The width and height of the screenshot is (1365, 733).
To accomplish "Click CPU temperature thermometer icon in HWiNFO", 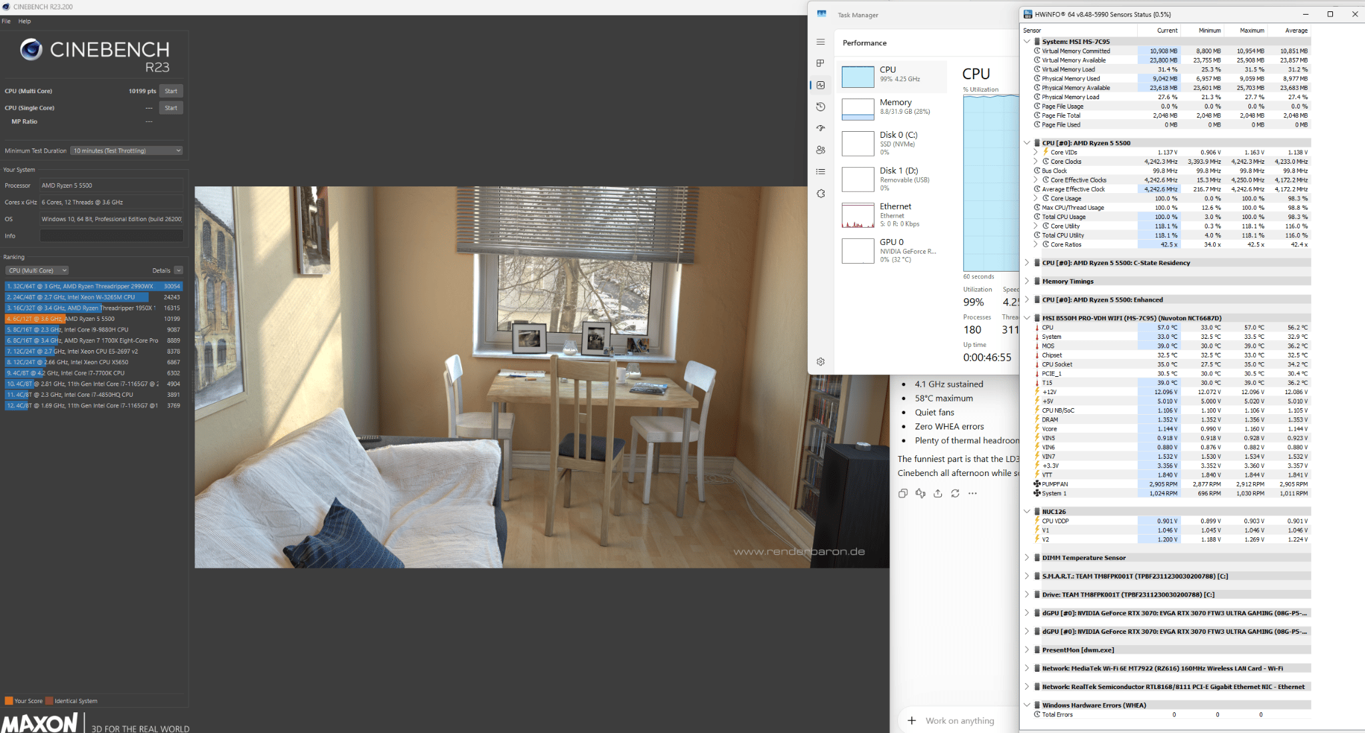I will (x=1037, y=328).
